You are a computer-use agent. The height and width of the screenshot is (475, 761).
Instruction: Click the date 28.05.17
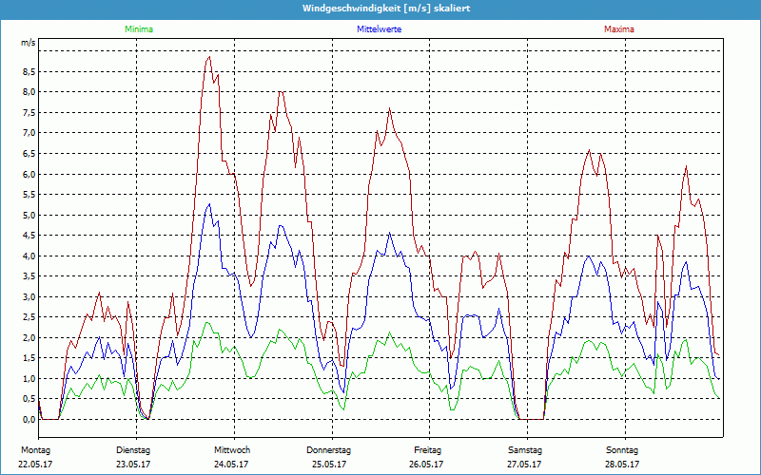click(x=622, y=465)
